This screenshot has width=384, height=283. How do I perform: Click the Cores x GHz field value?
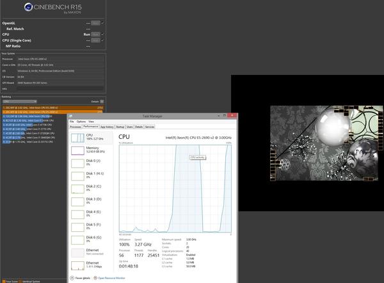[60, 65]
